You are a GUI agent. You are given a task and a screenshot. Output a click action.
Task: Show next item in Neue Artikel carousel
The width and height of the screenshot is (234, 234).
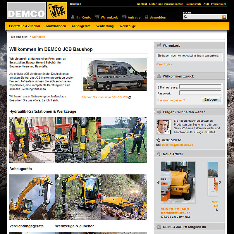(220, 182)
